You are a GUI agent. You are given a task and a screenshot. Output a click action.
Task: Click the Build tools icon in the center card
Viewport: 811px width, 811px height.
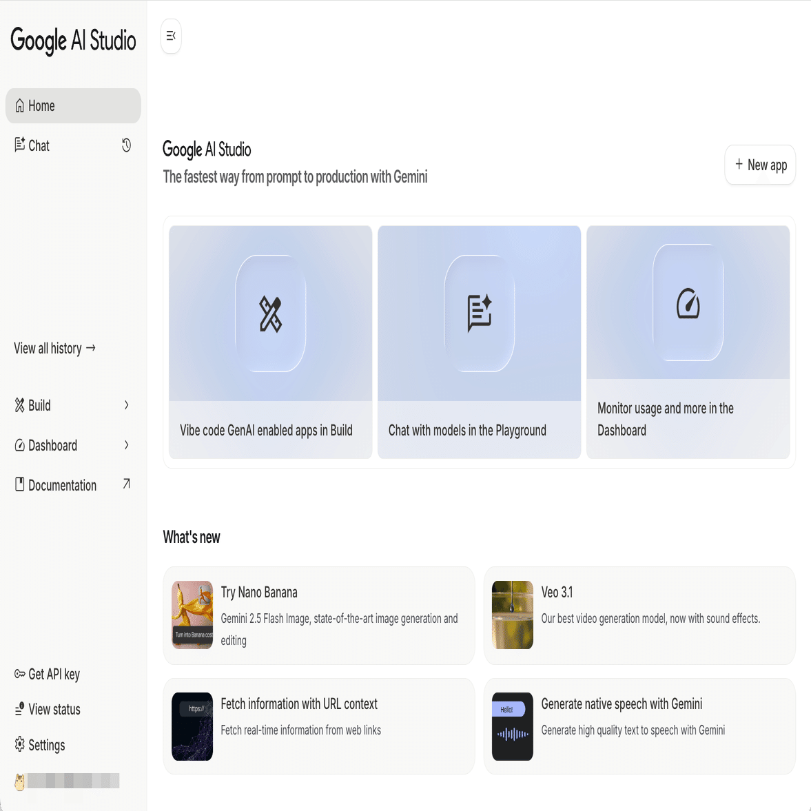coord(270,314)
